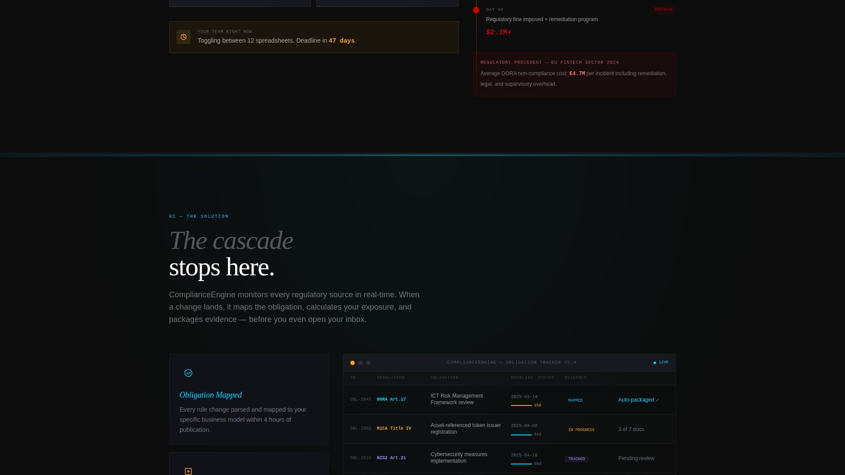Click the 2025-04-18 deadline date
Viewport: 845px width, 475px height.
coord(524,455)
